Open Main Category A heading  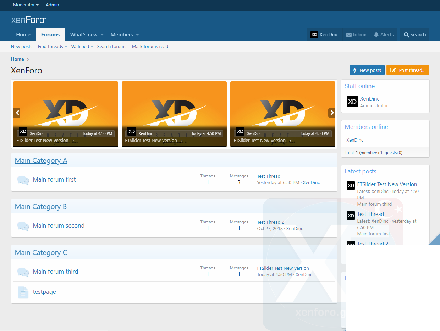tap(41, 160)
